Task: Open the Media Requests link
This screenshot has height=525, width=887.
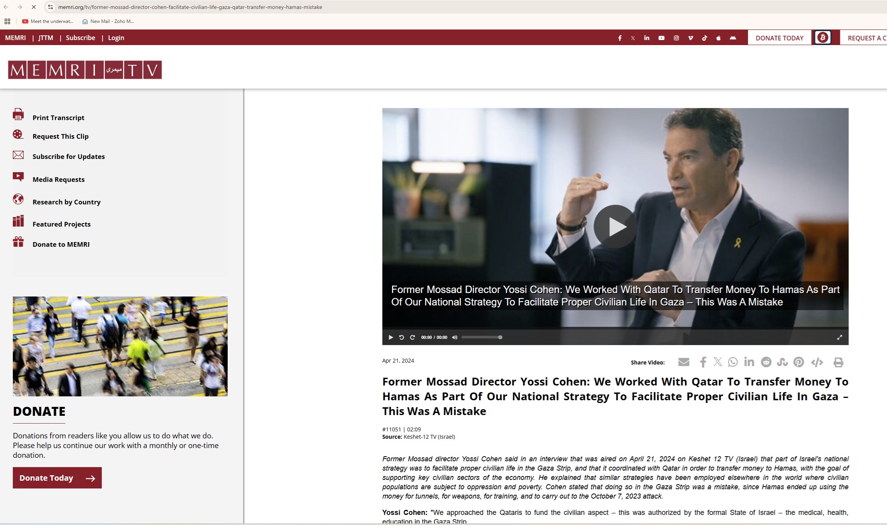Action: (x=59, y=180)
